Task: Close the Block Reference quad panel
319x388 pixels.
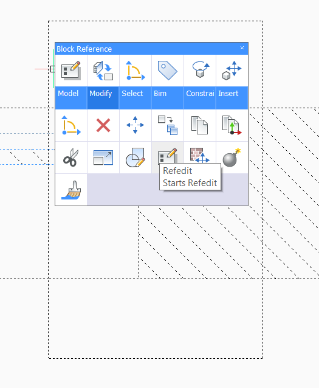Action: [242, 48]
